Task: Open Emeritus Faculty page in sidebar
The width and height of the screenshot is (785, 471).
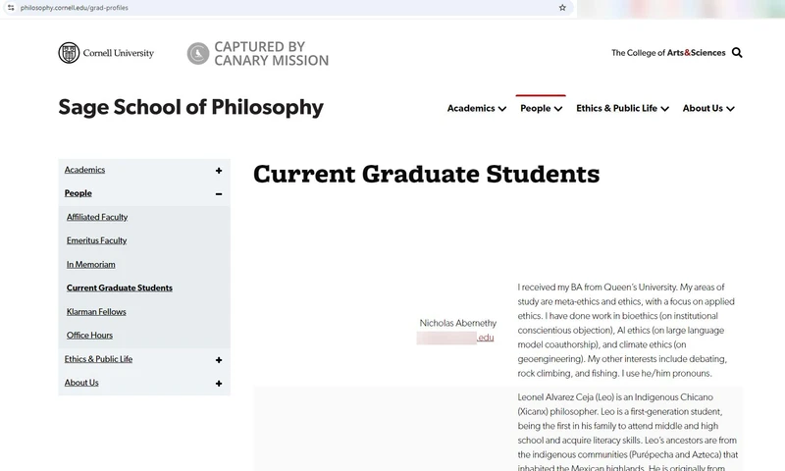Action: click(96, 240)
